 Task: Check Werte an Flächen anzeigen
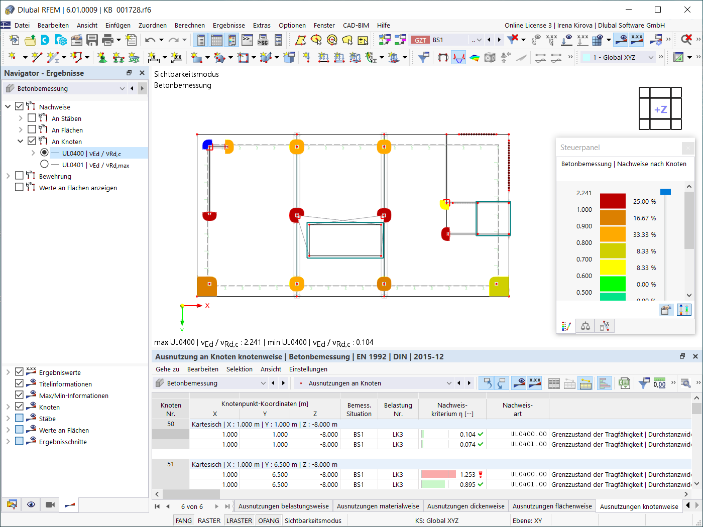pos(19,187)
